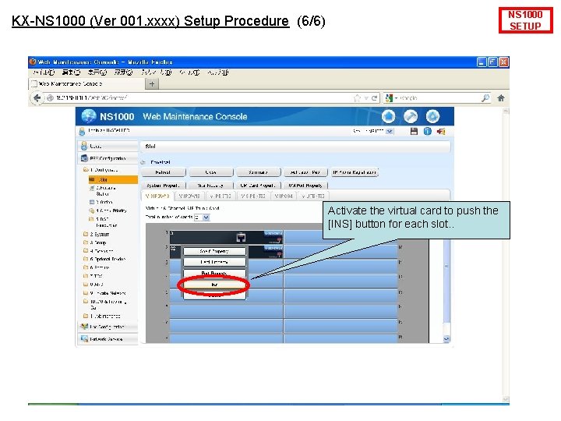Open the blue information icon
The image size is (561, 421).
428,132
